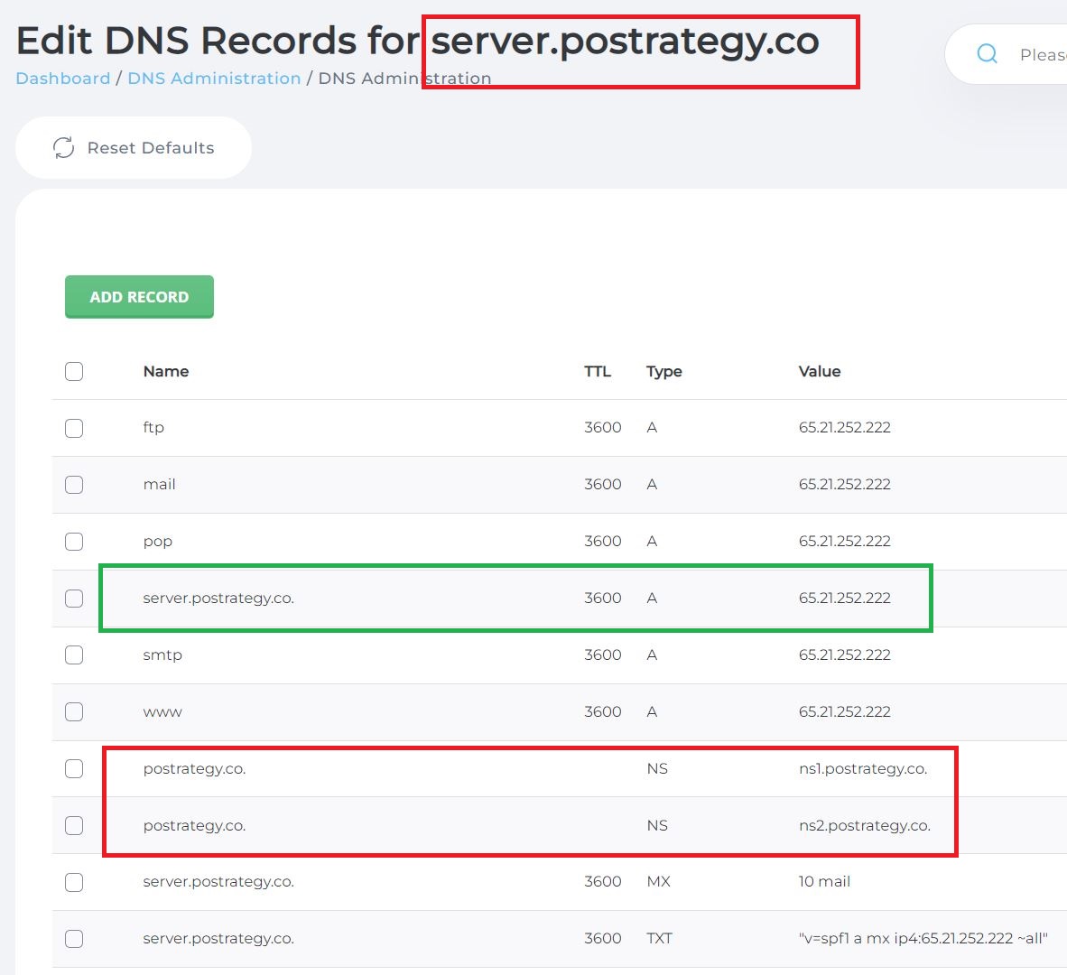Click the '10 mail' MX value
The height and width of the screenshot is (975, 1067).
click(824, 882)
